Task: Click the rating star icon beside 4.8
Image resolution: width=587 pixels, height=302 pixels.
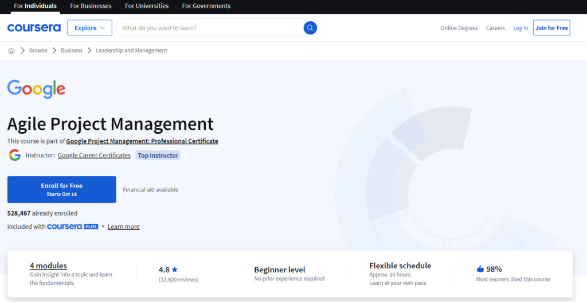Action: coord(175,269)
